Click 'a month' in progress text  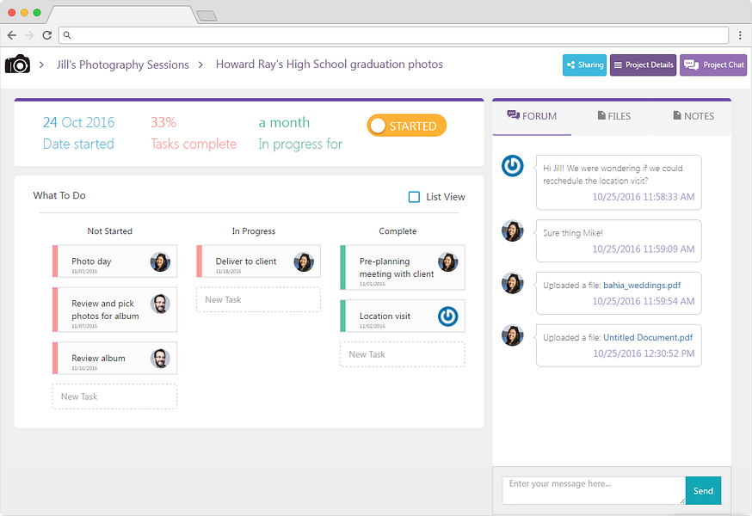284,122
